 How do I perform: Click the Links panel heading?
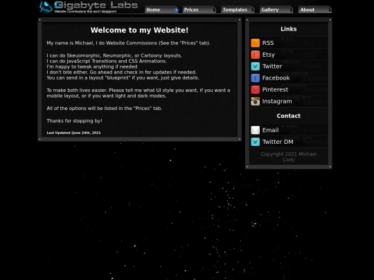(289, 29)
